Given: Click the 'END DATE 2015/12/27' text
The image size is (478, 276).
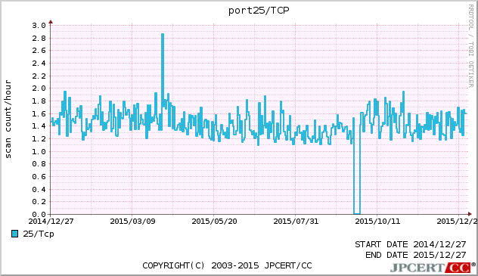Looking at the screenshot, I should pos(416,255).
